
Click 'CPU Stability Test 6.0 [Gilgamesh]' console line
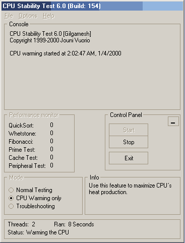click(x=50, y=34)
